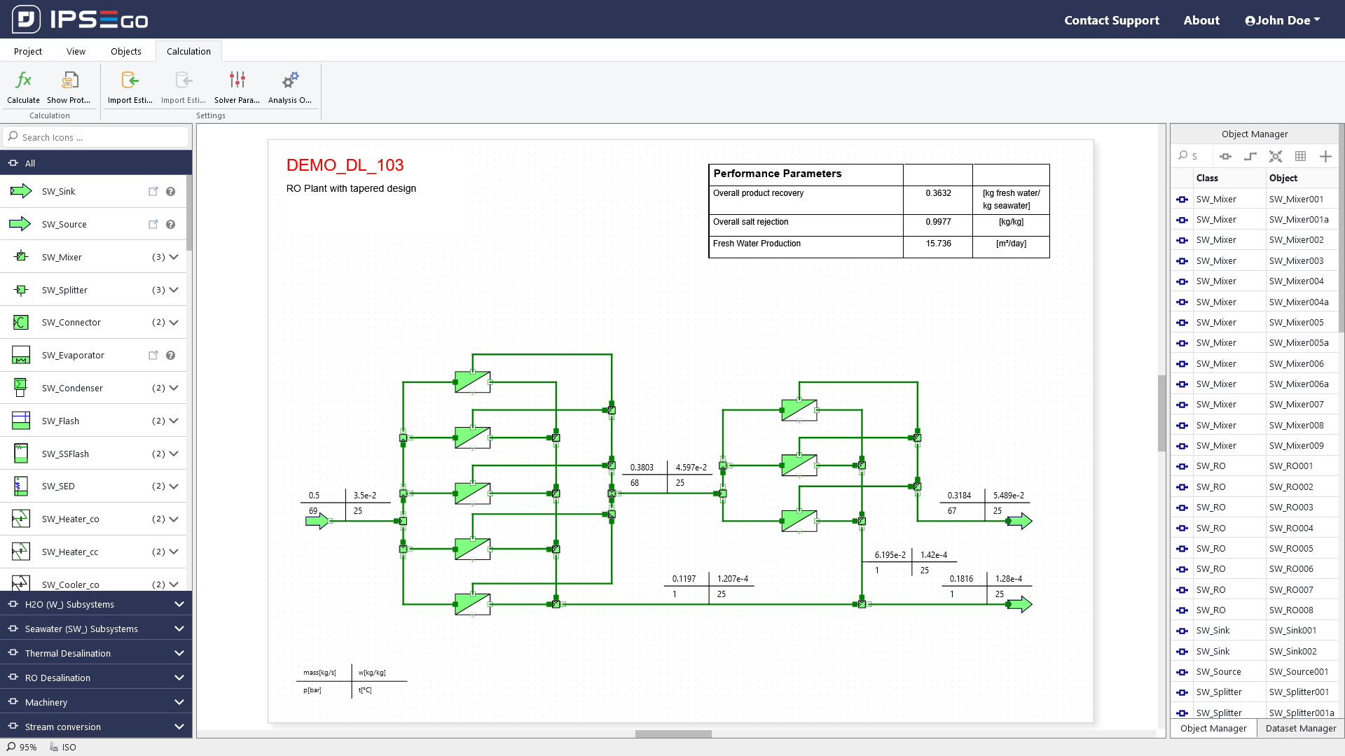
Task: Expand the SW_Mixer variants chevron
Action: click(x=174, y=257)
